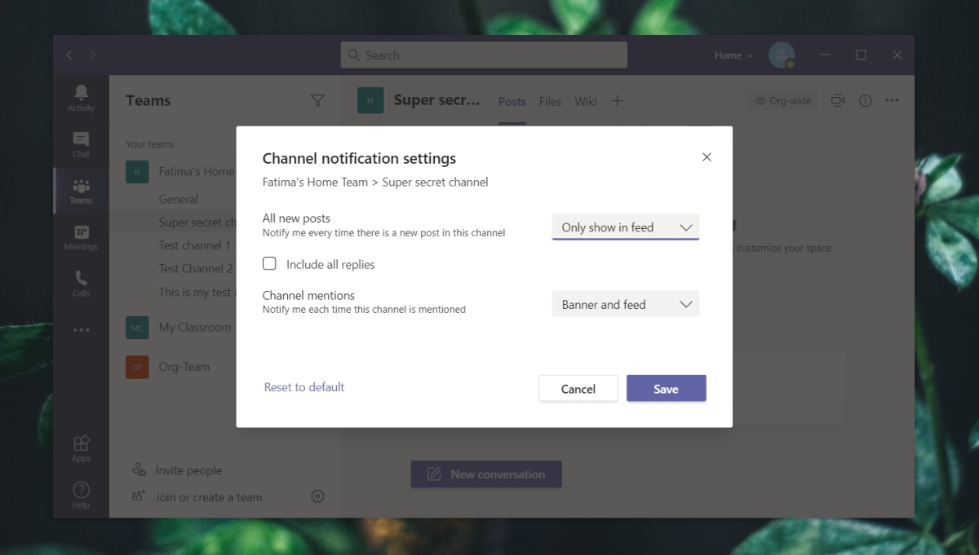Enable Include all replies checkbox

coord(269,263)
